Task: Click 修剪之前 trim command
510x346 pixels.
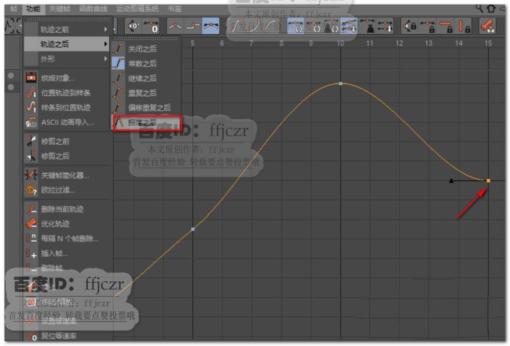Action: tap(67, 141)
